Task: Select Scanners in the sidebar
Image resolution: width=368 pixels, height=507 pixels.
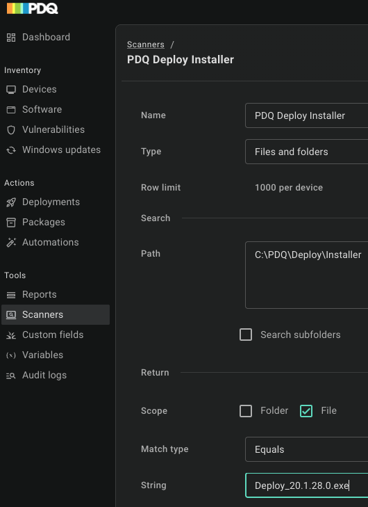Action: [x=56, y=314]
